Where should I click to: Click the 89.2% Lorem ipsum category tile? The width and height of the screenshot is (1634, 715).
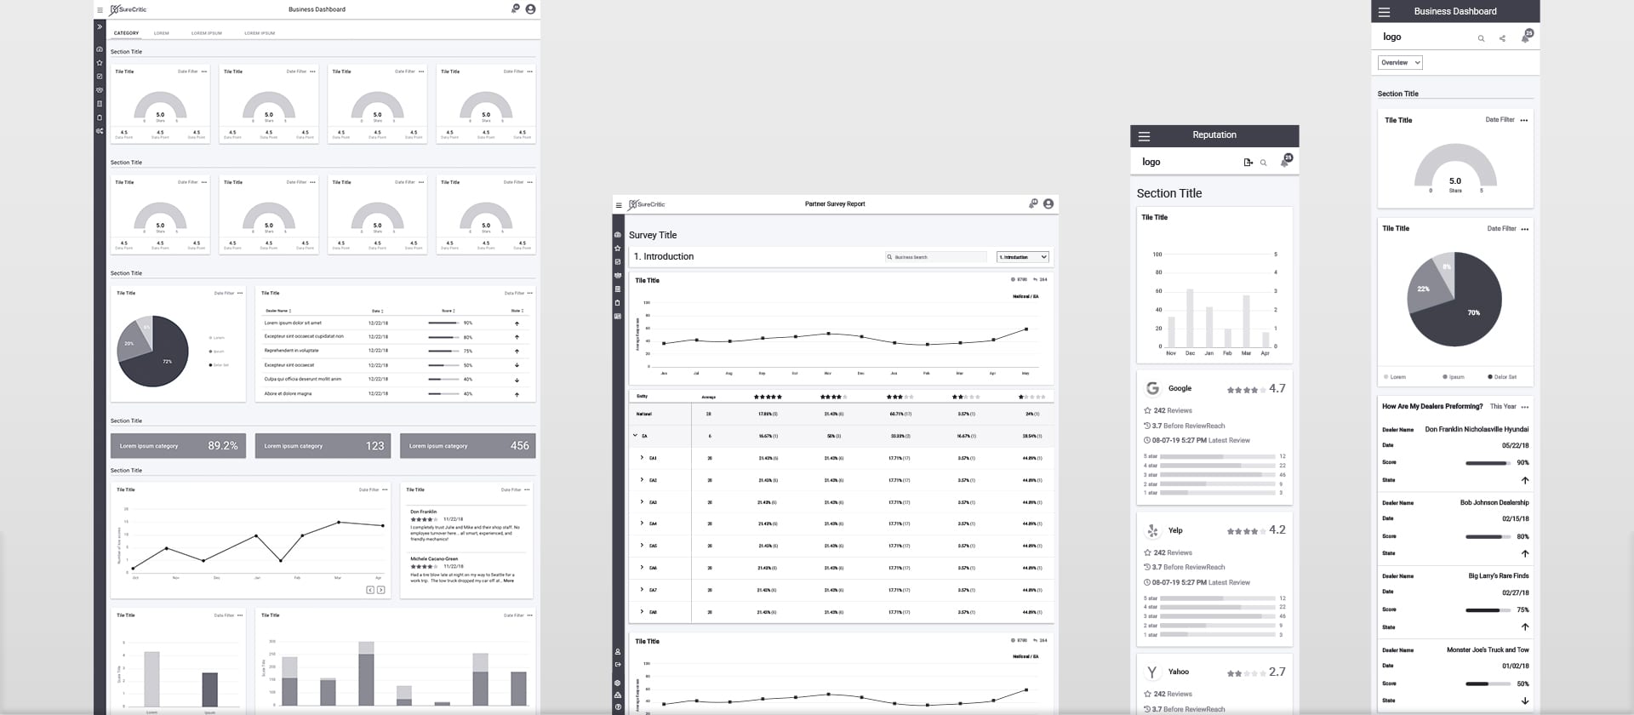(178, 446)
